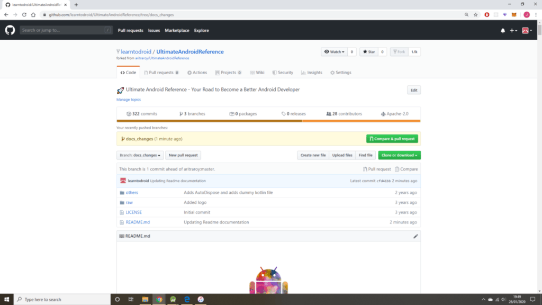
Task: Click the Windows Start button
Action: click(x=6, y=299)
